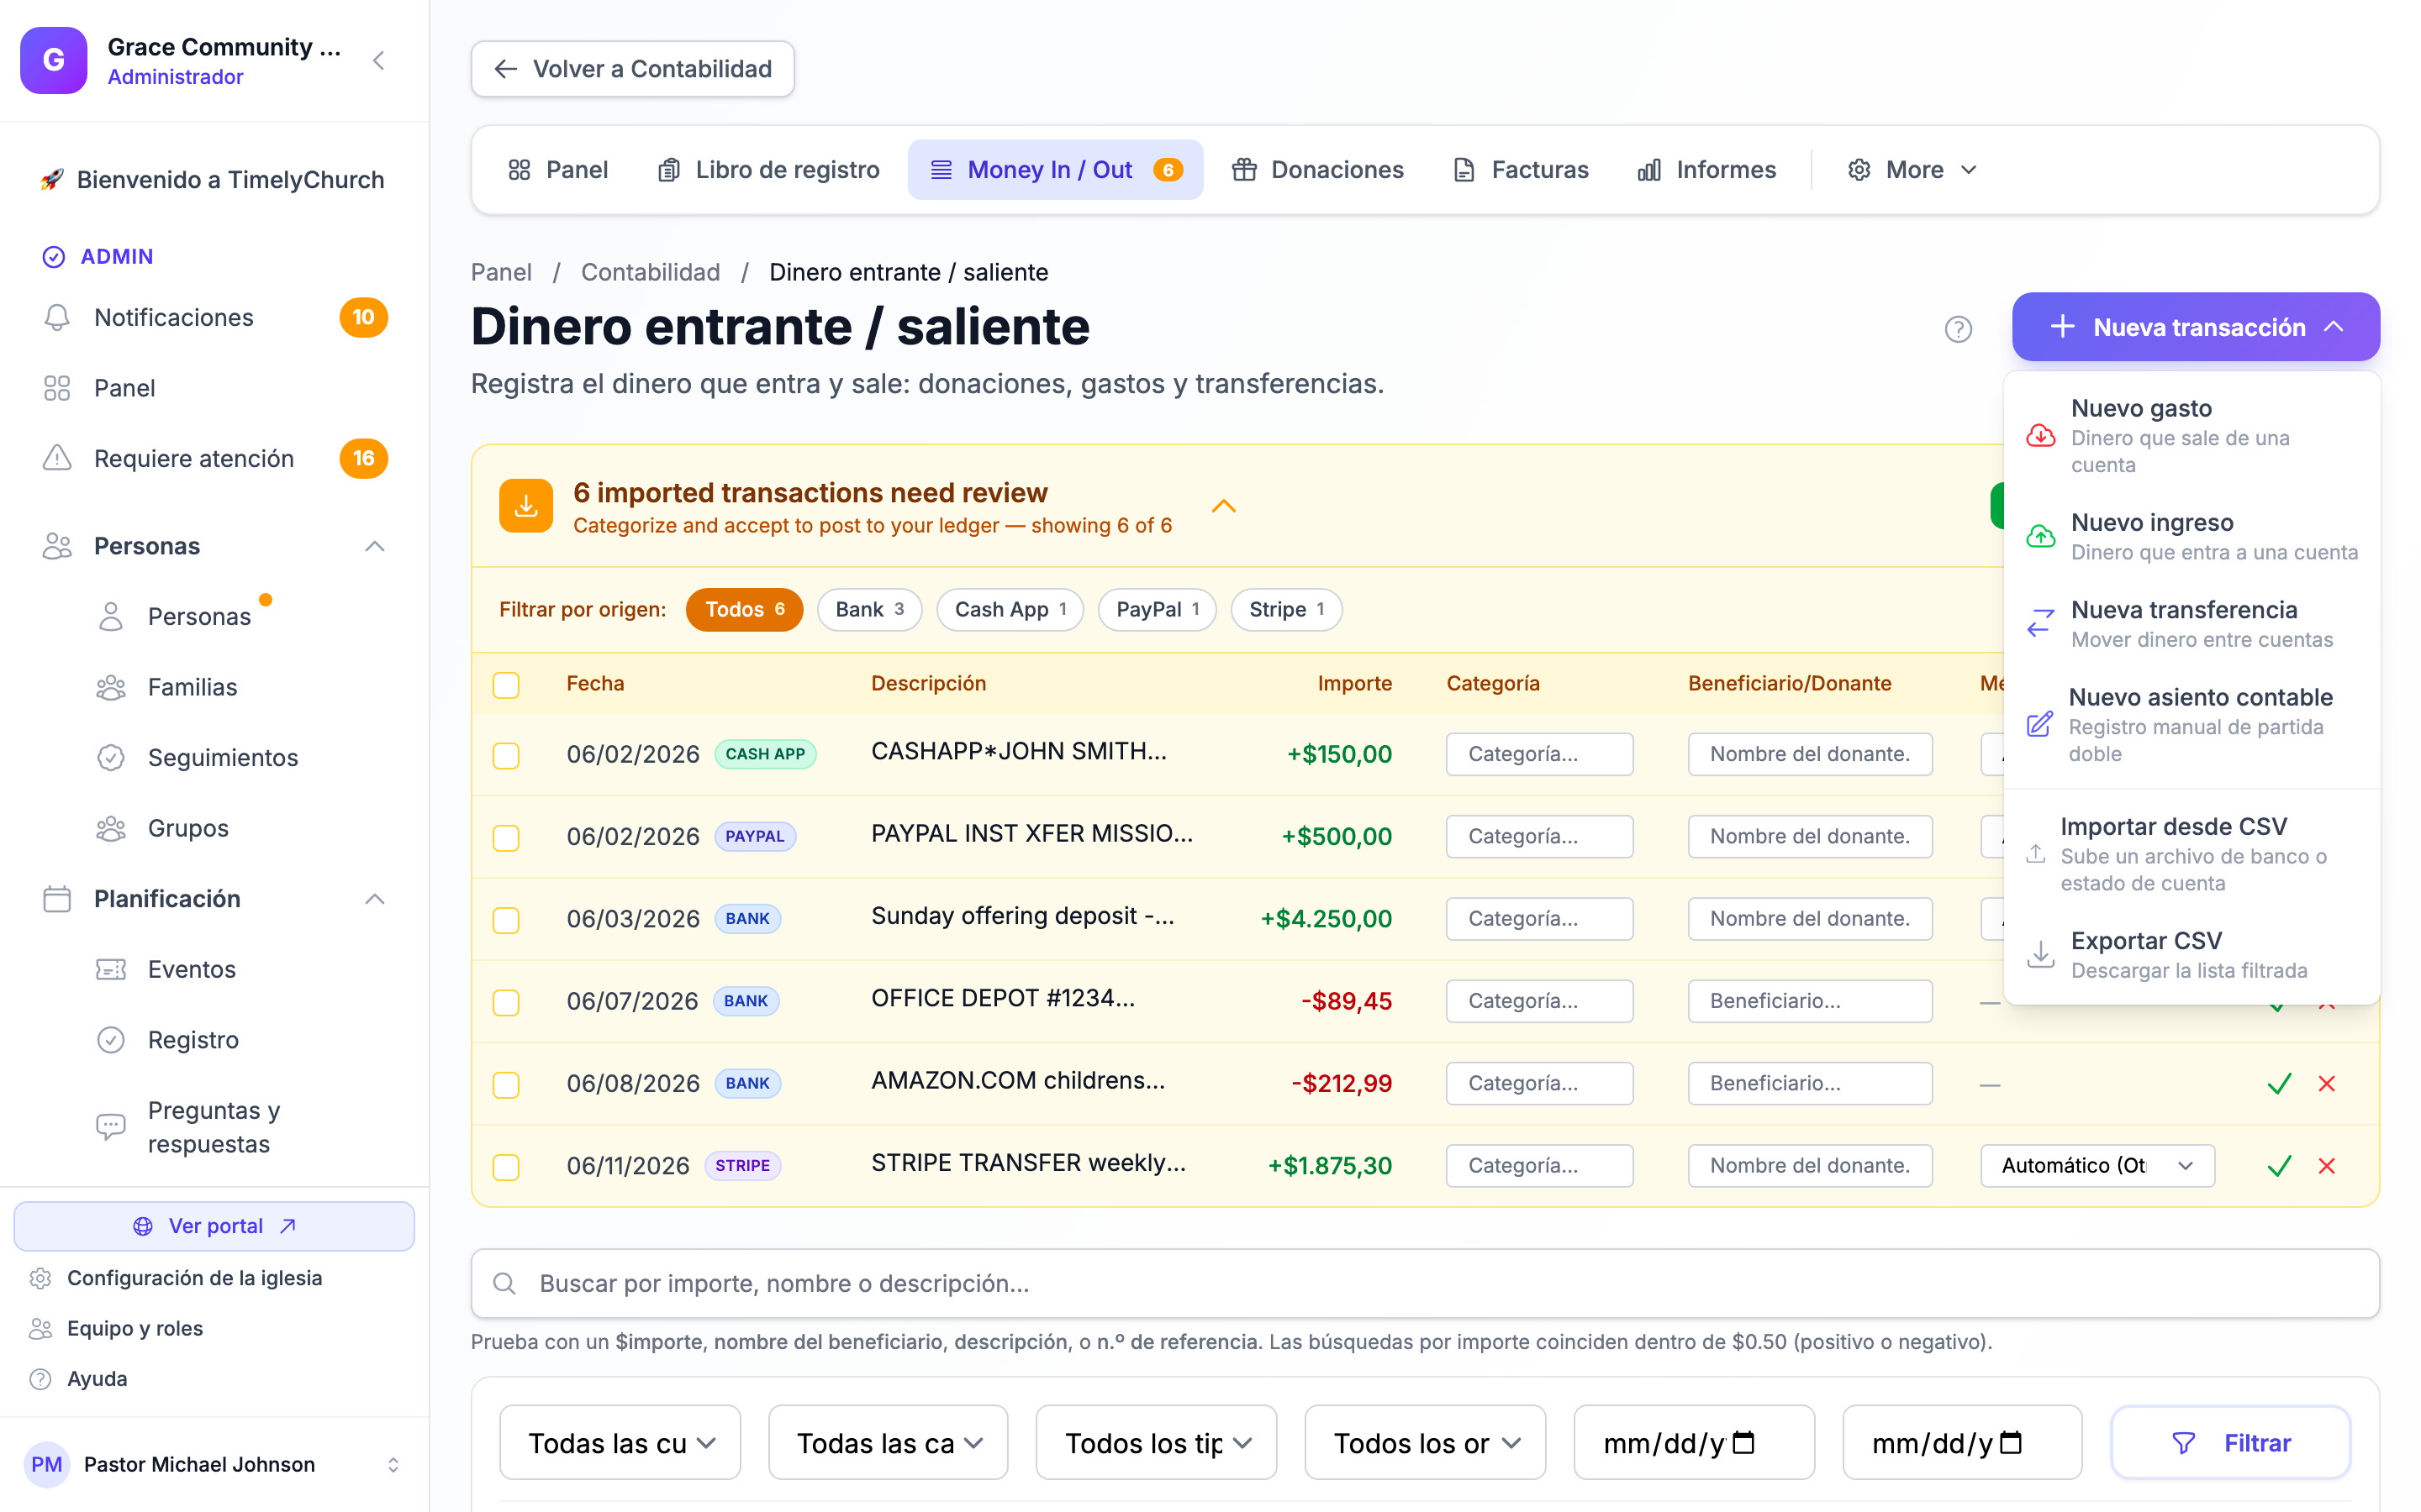Toggle the select-all checkbox in the table header
The height and width of the screenshot is (1512, 2421).
tap(506, 685)
